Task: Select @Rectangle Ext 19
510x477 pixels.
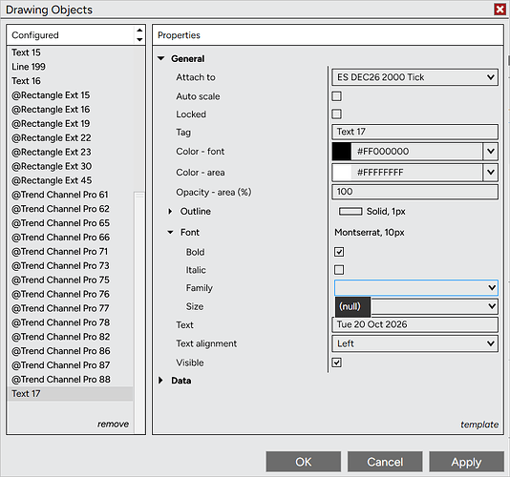Action: (x=70, y=124)
